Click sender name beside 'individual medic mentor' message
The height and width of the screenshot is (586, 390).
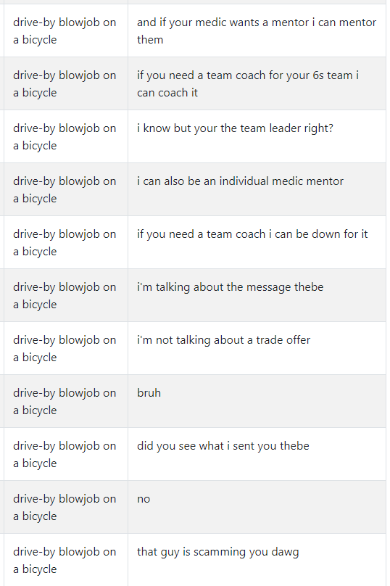pos(65,190)
